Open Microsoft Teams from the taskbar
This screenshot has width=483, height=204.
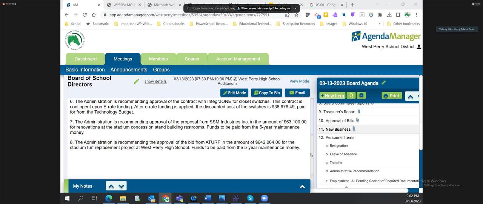(180, 198)
